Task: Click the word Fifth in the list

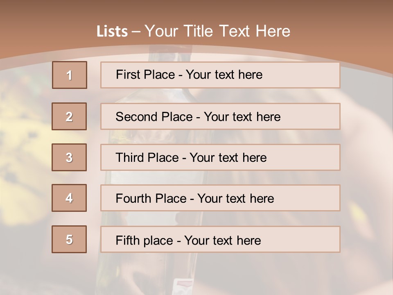Action: pos(127,240)
